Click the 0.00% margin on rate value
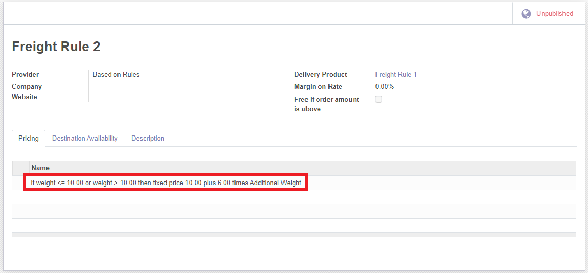The image size is (588, 273). [384, 86]
